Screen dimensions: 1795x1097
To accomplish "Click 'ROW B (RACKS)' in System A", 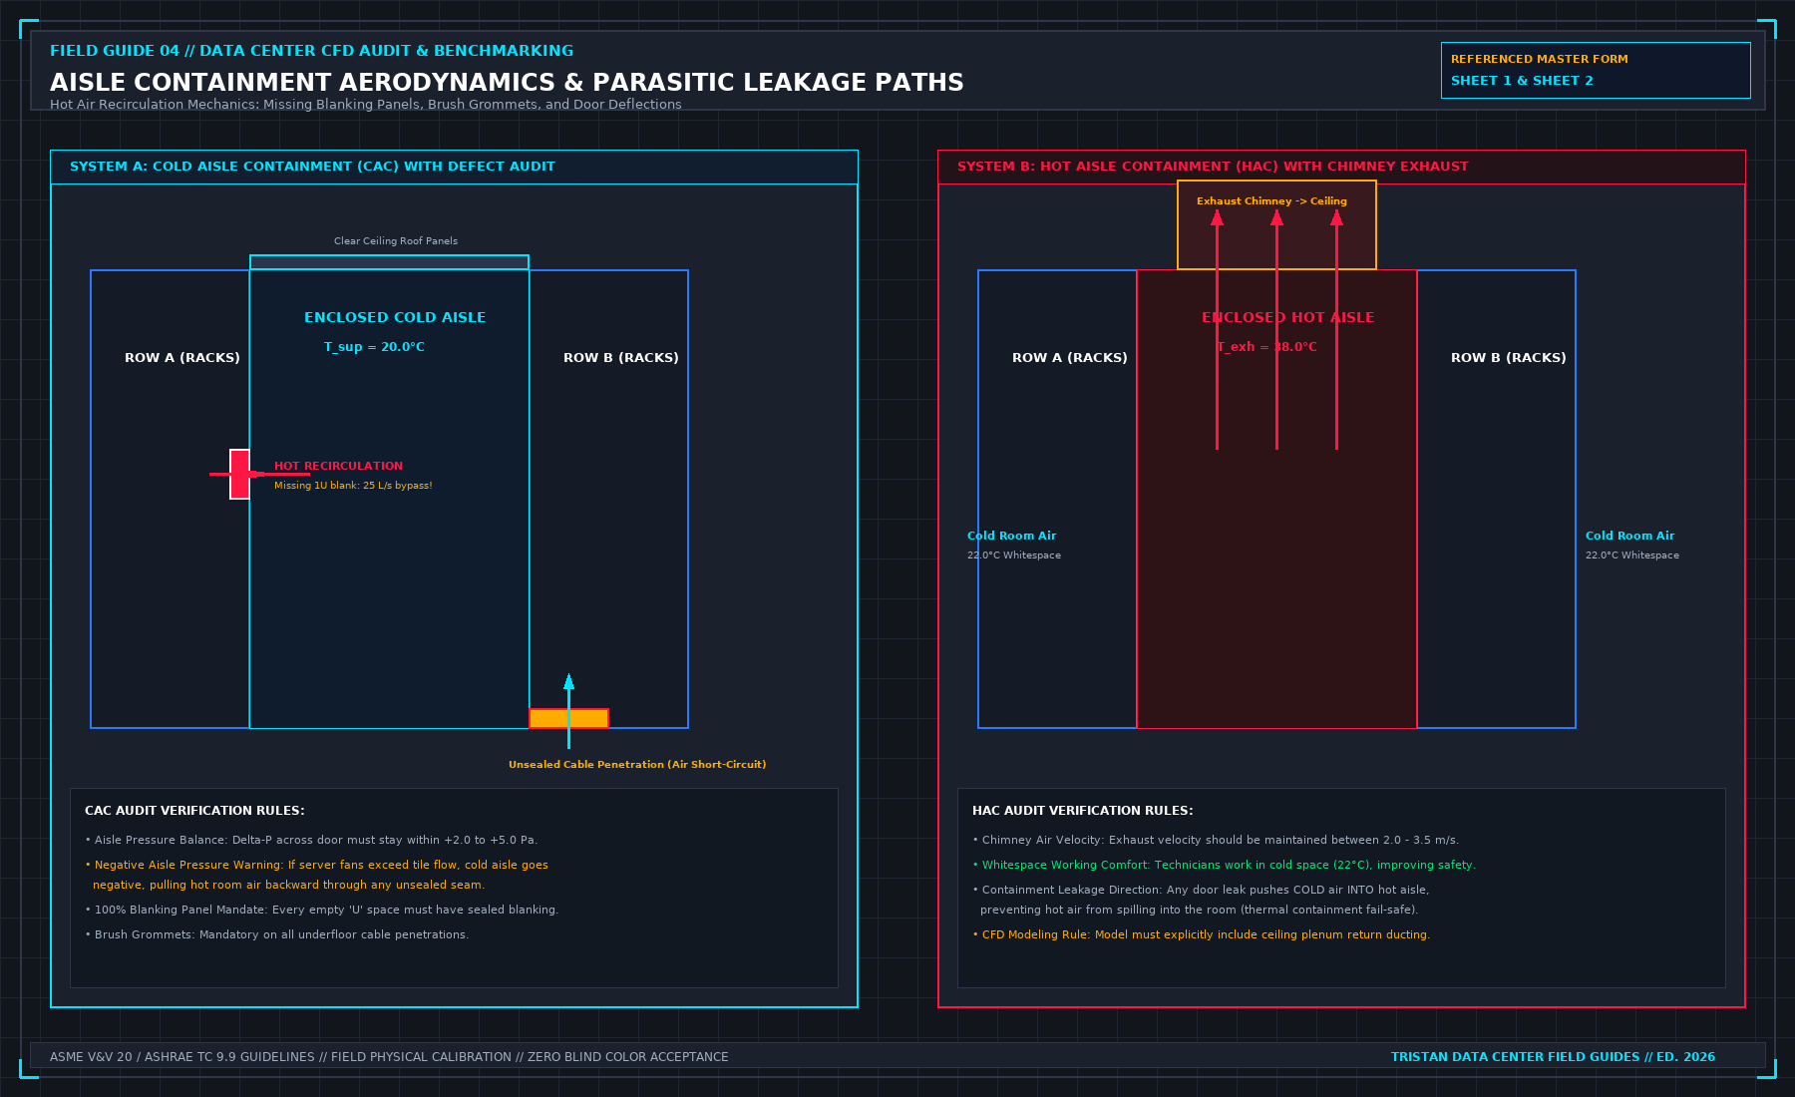I will [621, 358].
